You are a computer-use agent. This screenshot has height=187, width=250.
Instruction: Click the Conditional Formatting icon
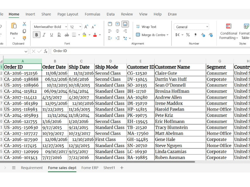click(229, 26)
